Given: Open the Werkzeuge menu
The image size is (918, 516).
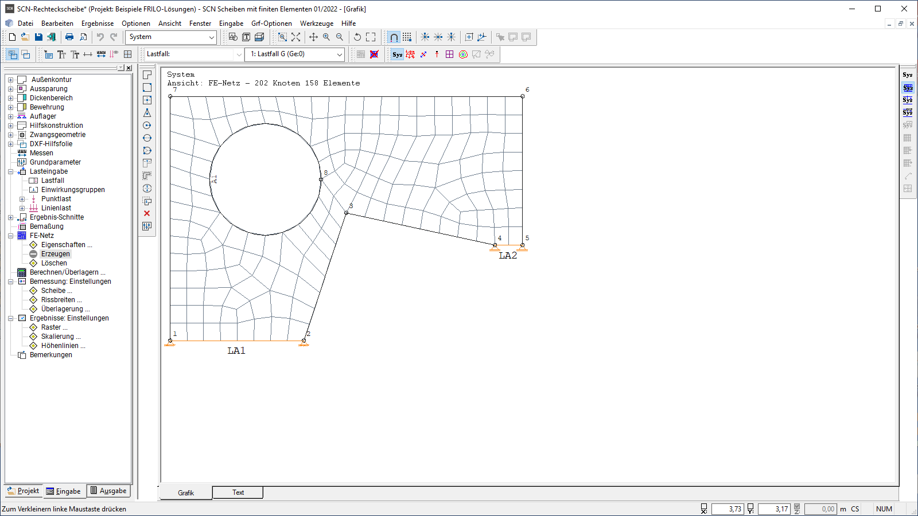Looking at the screenshot, I should [x=317, y=24].
